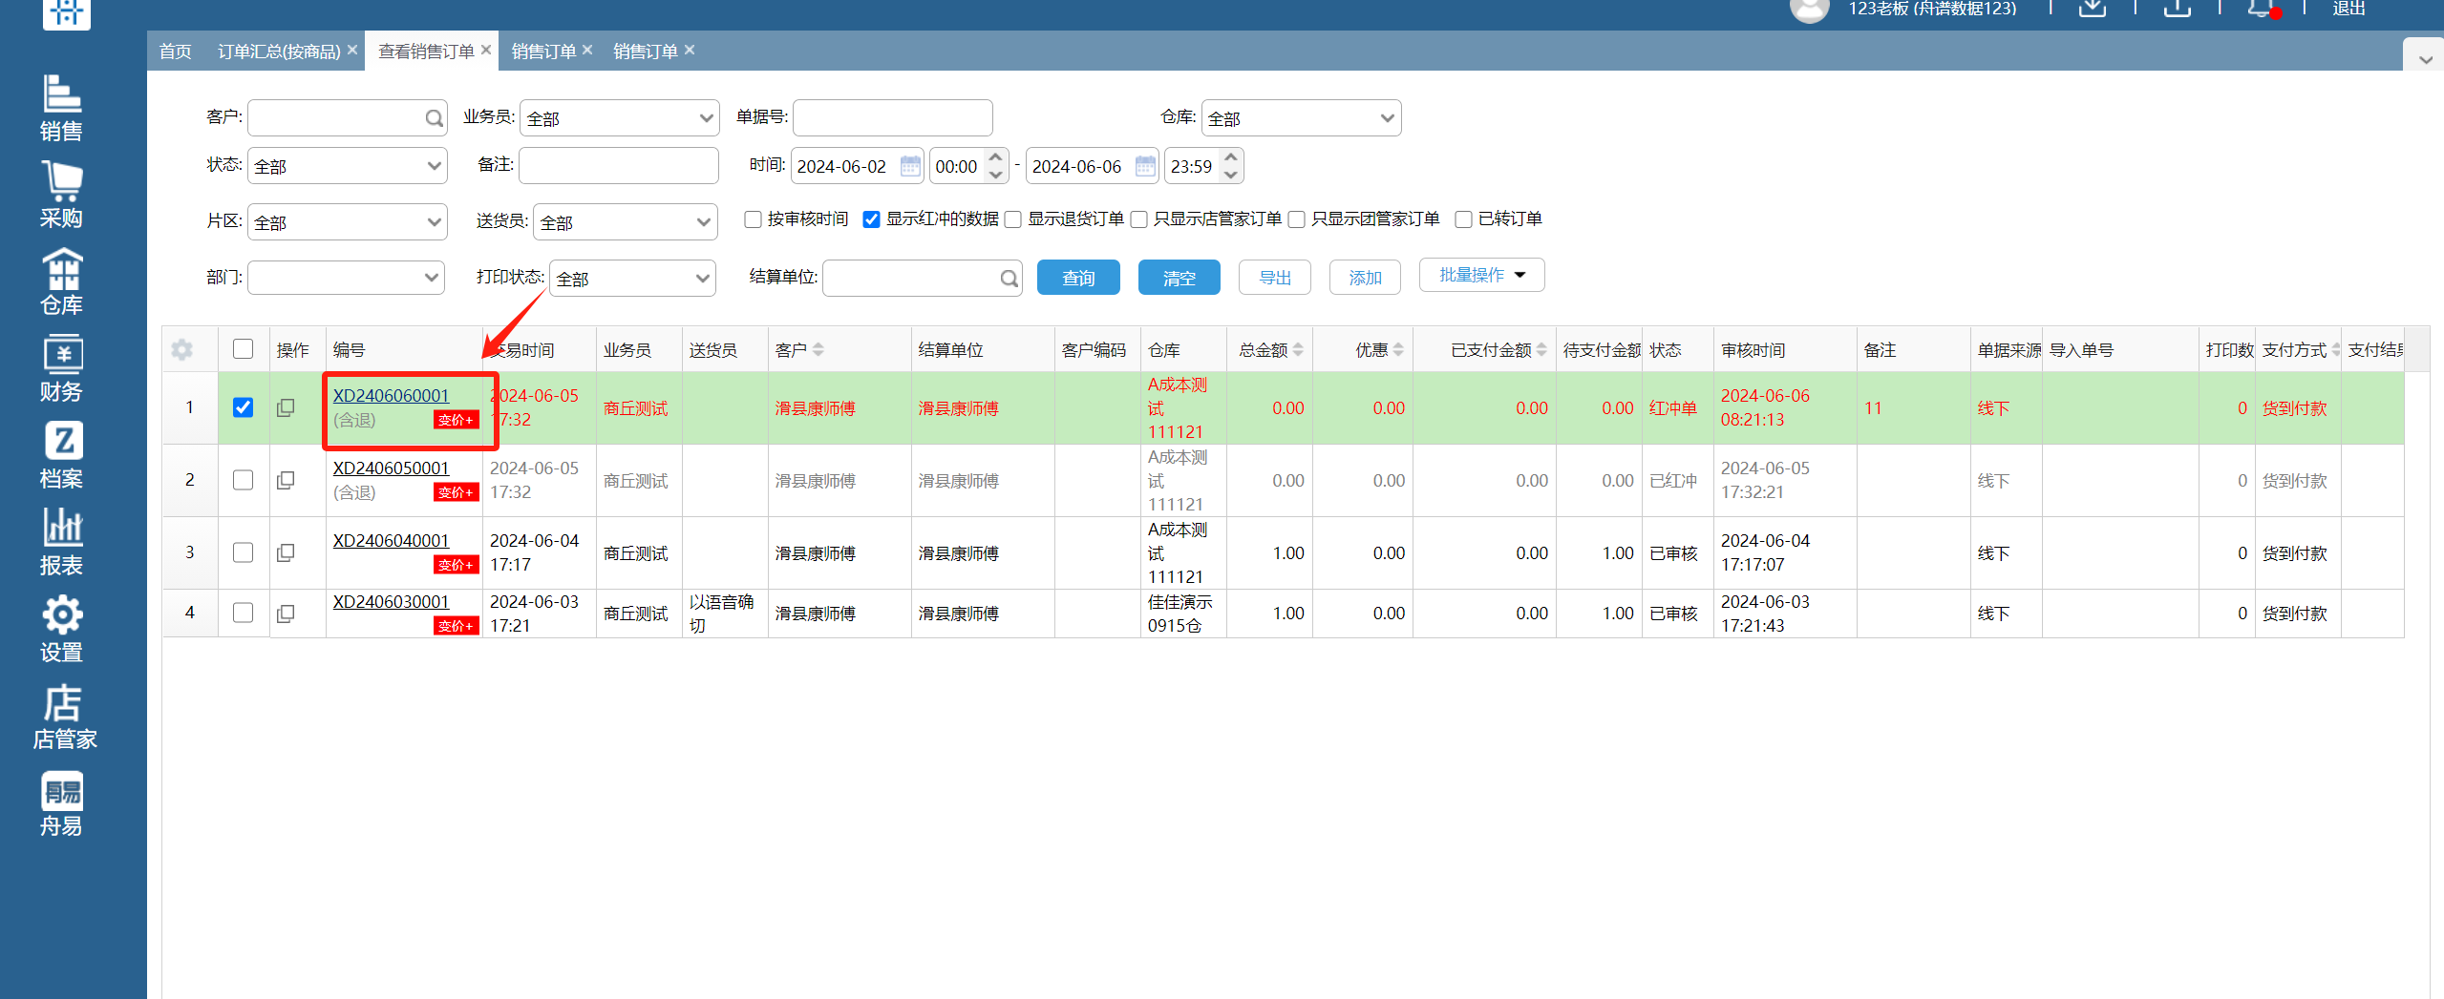
Task: Switch to the 首页 tab
Action: point(175,52)
